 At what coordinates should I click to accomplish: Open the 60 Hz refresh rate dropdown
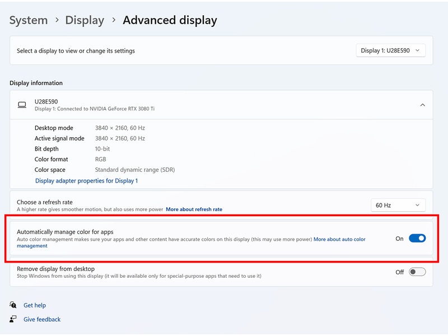398,206
